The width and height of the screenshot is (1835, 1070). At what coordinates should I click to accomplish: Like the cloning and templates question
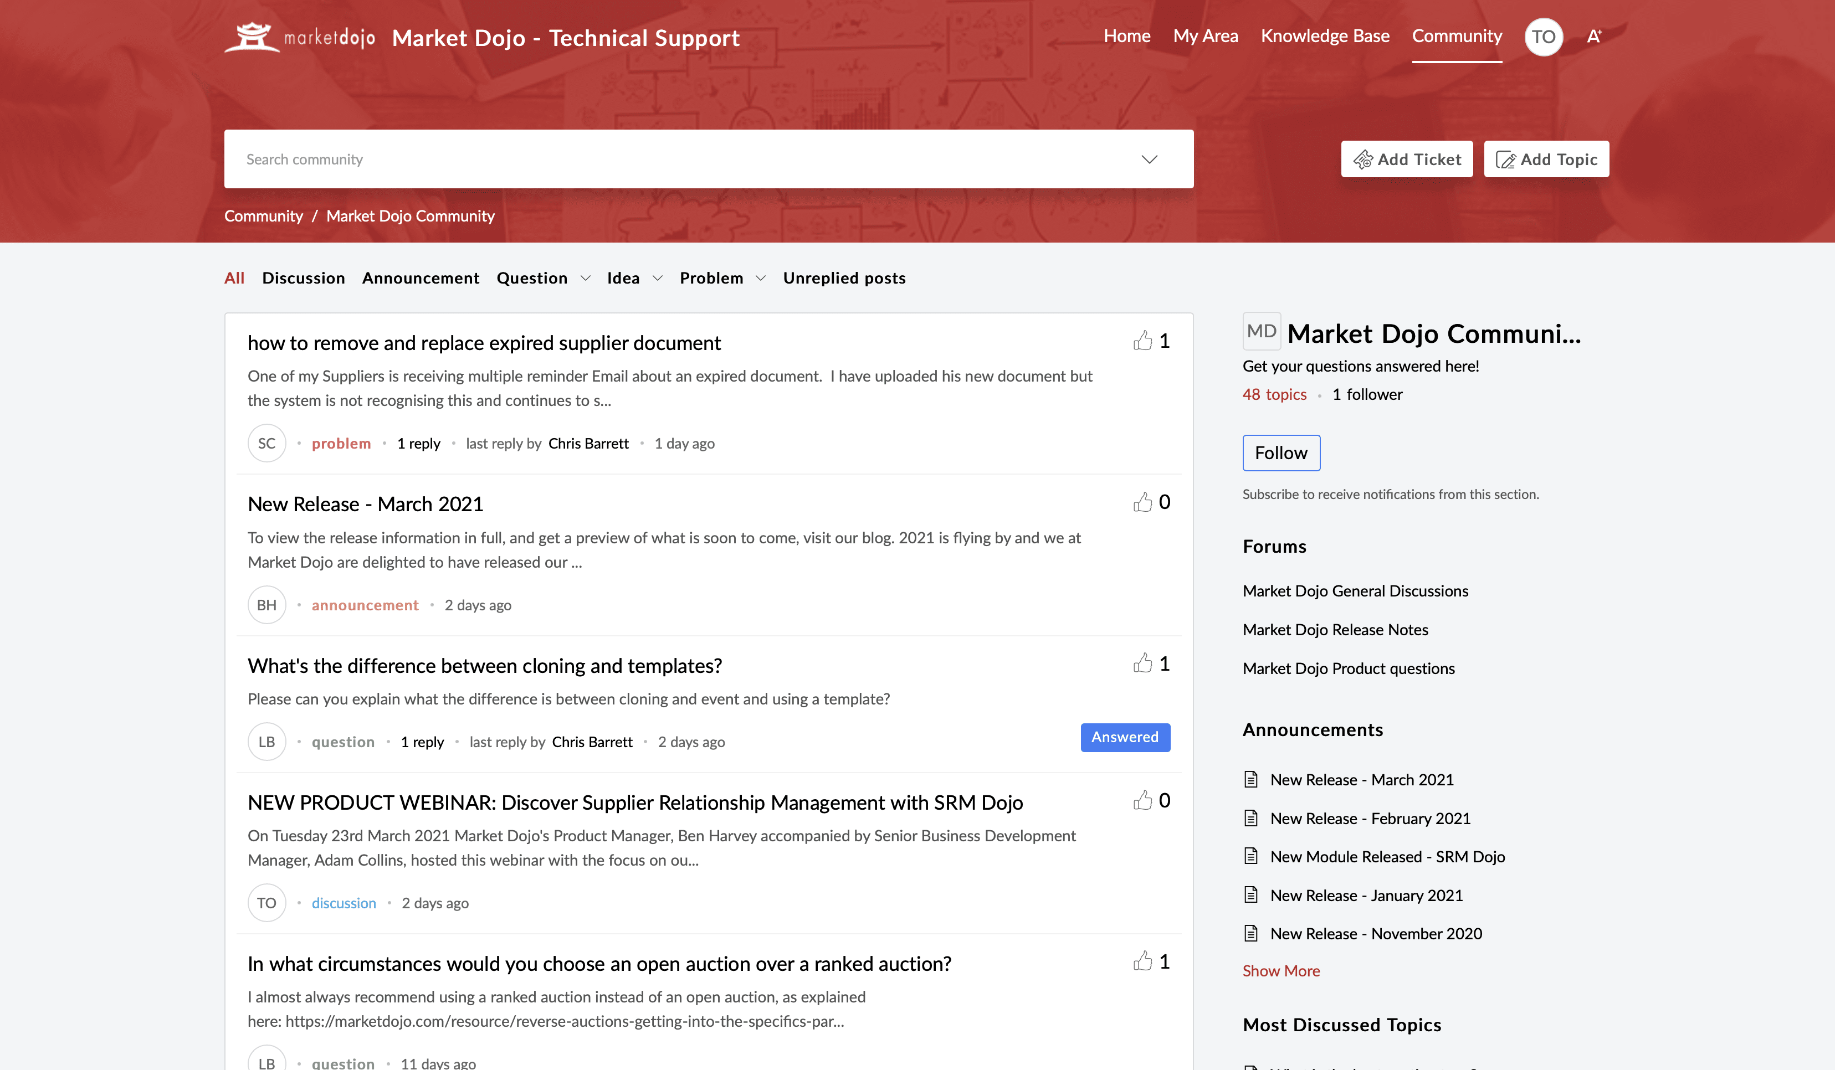pyautogui.click(x=1143, y=663)
